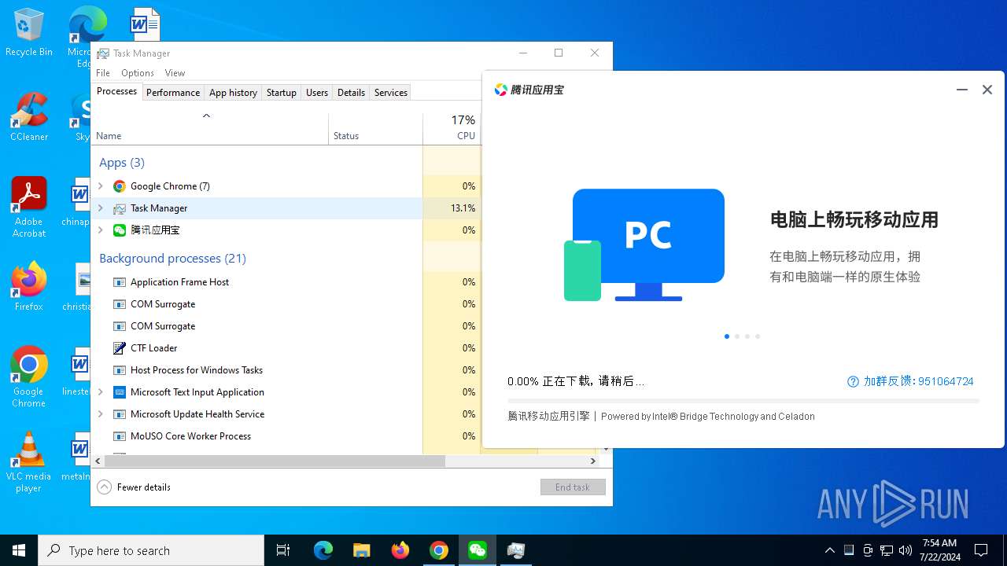
Task: Open the View menu in Task Manager
Action: coord(175,73)
